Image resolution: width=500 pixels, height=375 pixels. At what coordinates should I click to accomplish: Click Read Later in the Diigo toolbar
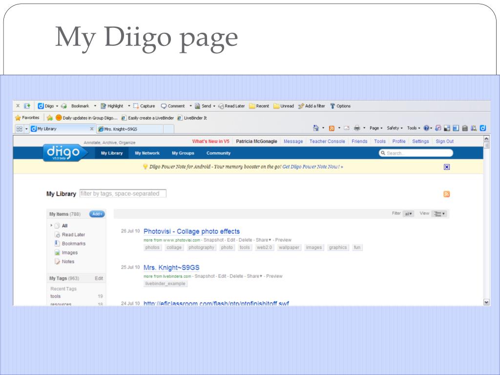[231, 106]
